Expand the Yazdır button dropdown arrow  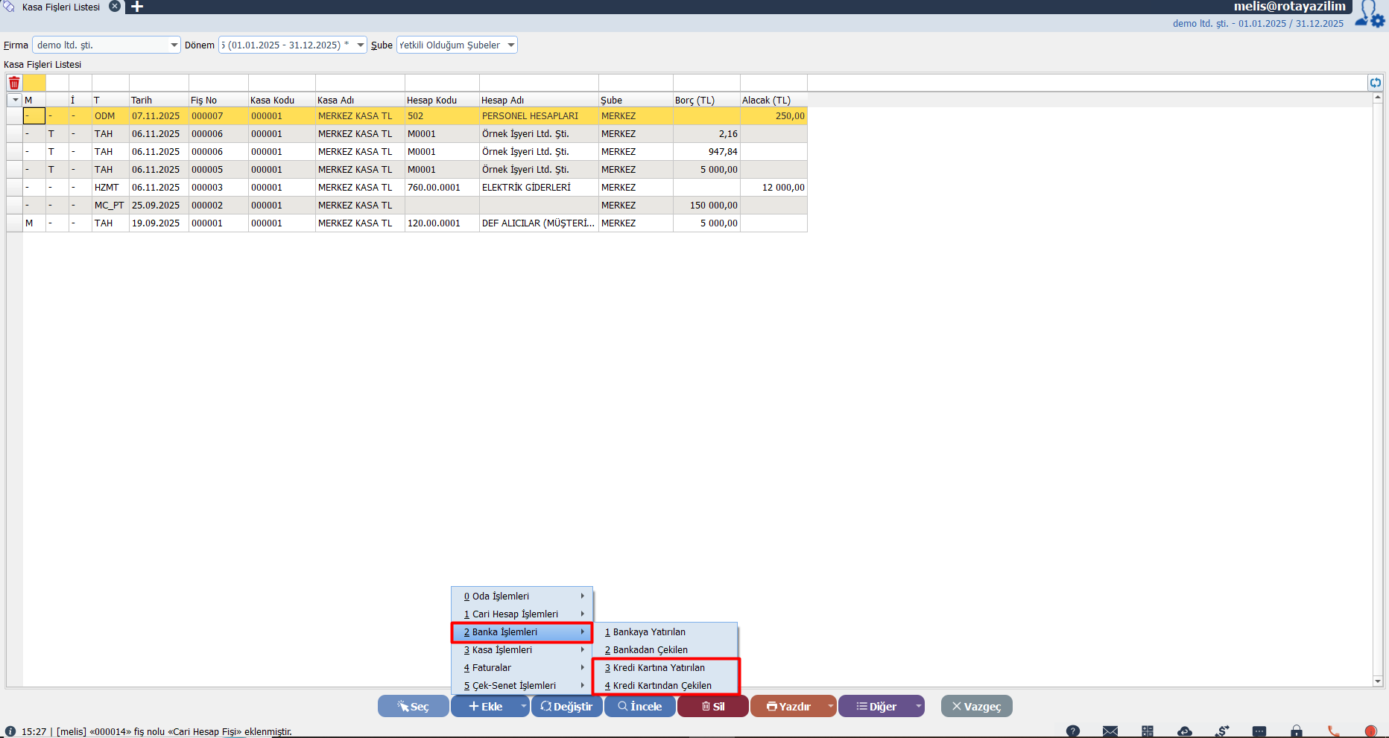830,706
